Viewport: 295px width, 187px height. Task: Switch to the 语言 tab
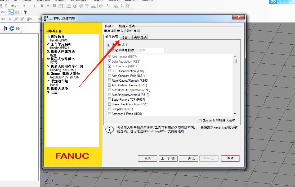coord(126,37)
